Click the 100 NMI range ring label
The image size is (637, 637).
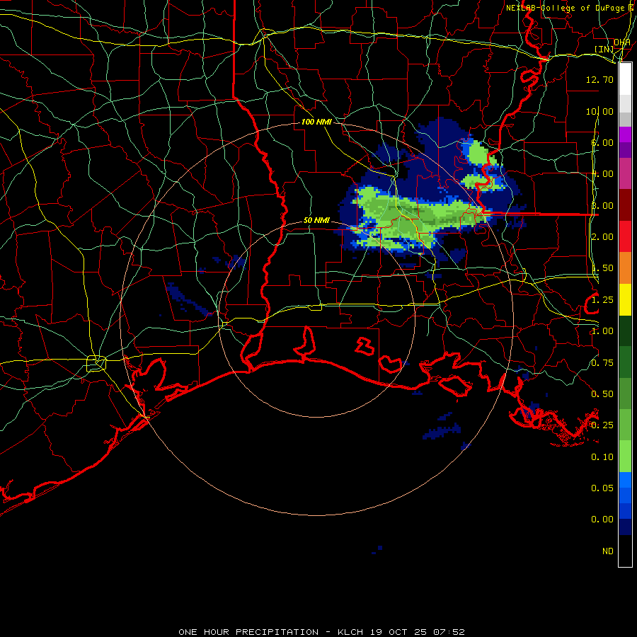[x=316, y=122]
